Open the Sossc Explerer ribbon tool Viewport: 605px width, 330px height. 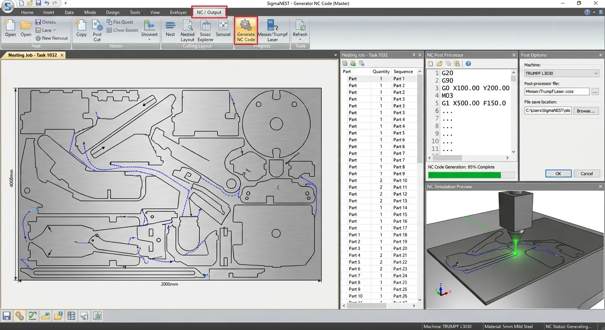(x=205, y=30)
